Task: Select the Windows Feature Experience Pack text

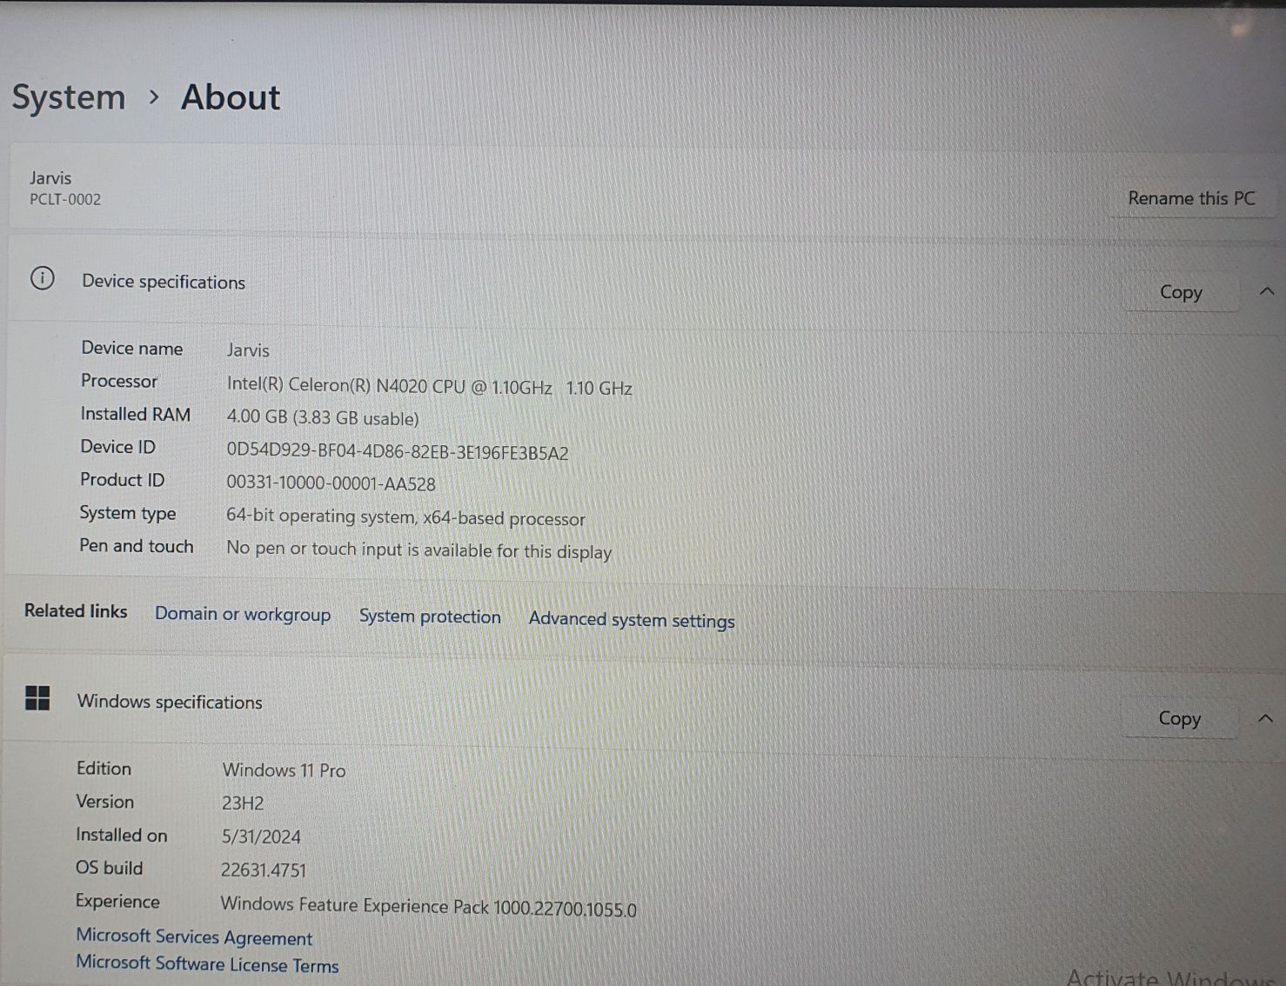Action: click(x=428, y=907)
